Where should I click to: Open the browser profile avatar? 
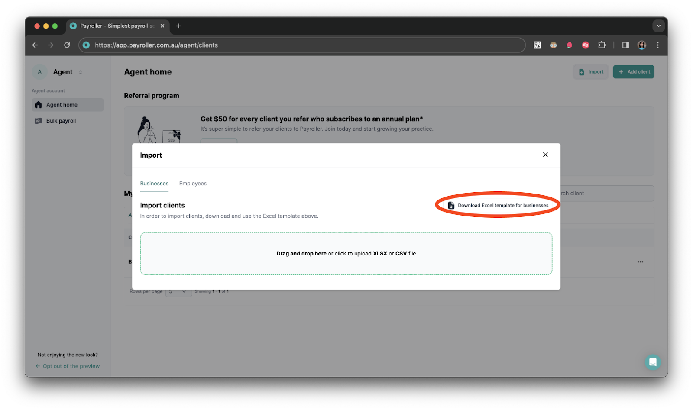click(641, 45)
